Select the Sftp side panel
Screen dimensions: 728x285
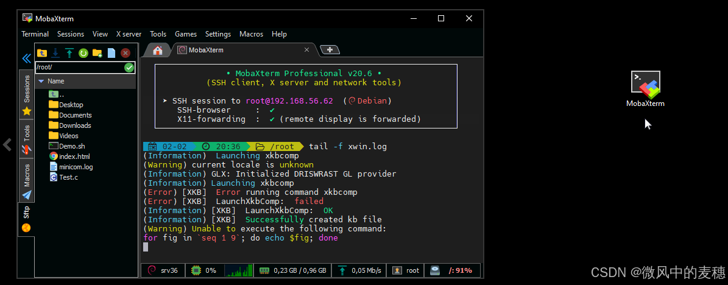click(26, 219)
